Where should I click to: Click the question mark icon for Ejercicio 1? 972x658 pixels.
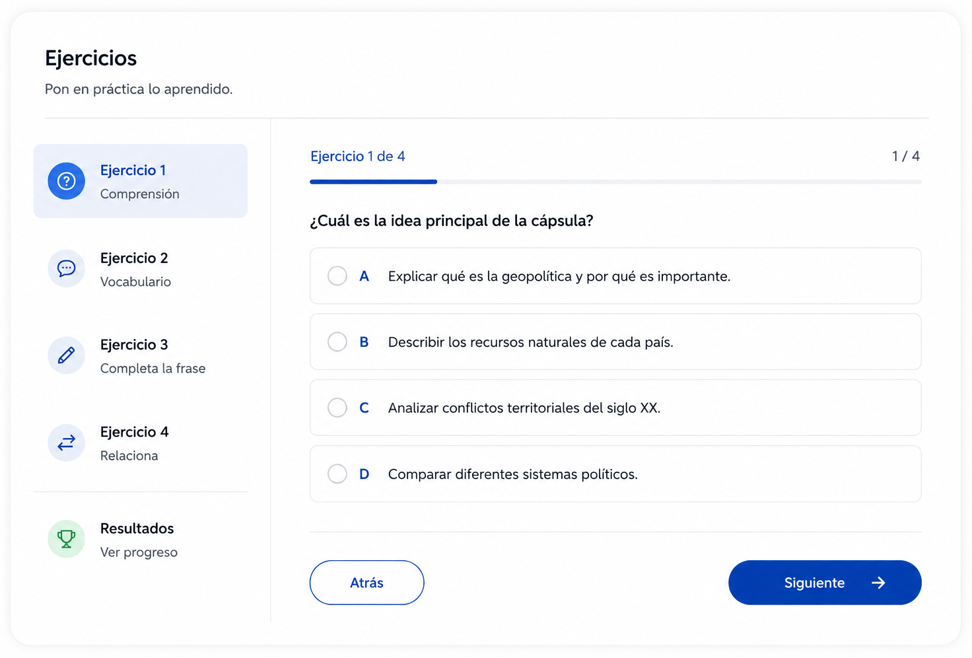(67, 181)
